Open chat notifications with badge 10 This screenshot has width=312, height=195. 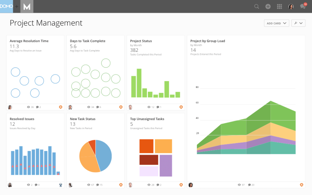pos(303,6)
